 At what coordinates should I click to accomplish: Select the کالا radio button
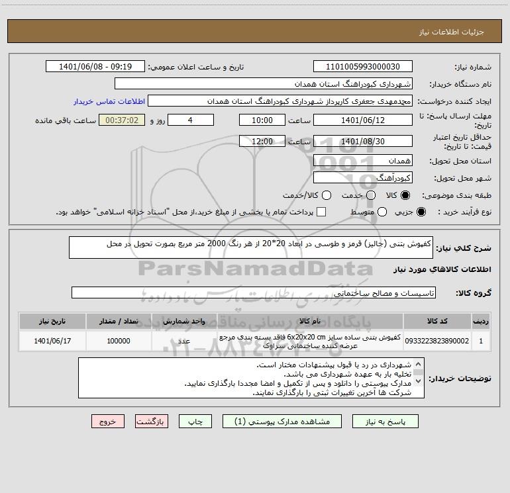pyautogui.click(x=405, y=195)
